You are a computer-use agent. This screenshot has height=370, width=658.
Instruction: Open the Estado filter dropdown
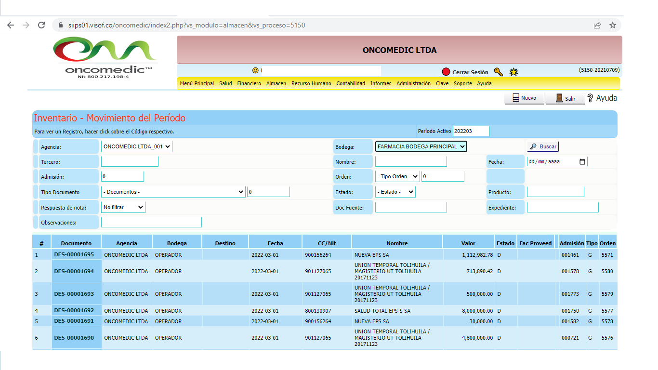395,192
